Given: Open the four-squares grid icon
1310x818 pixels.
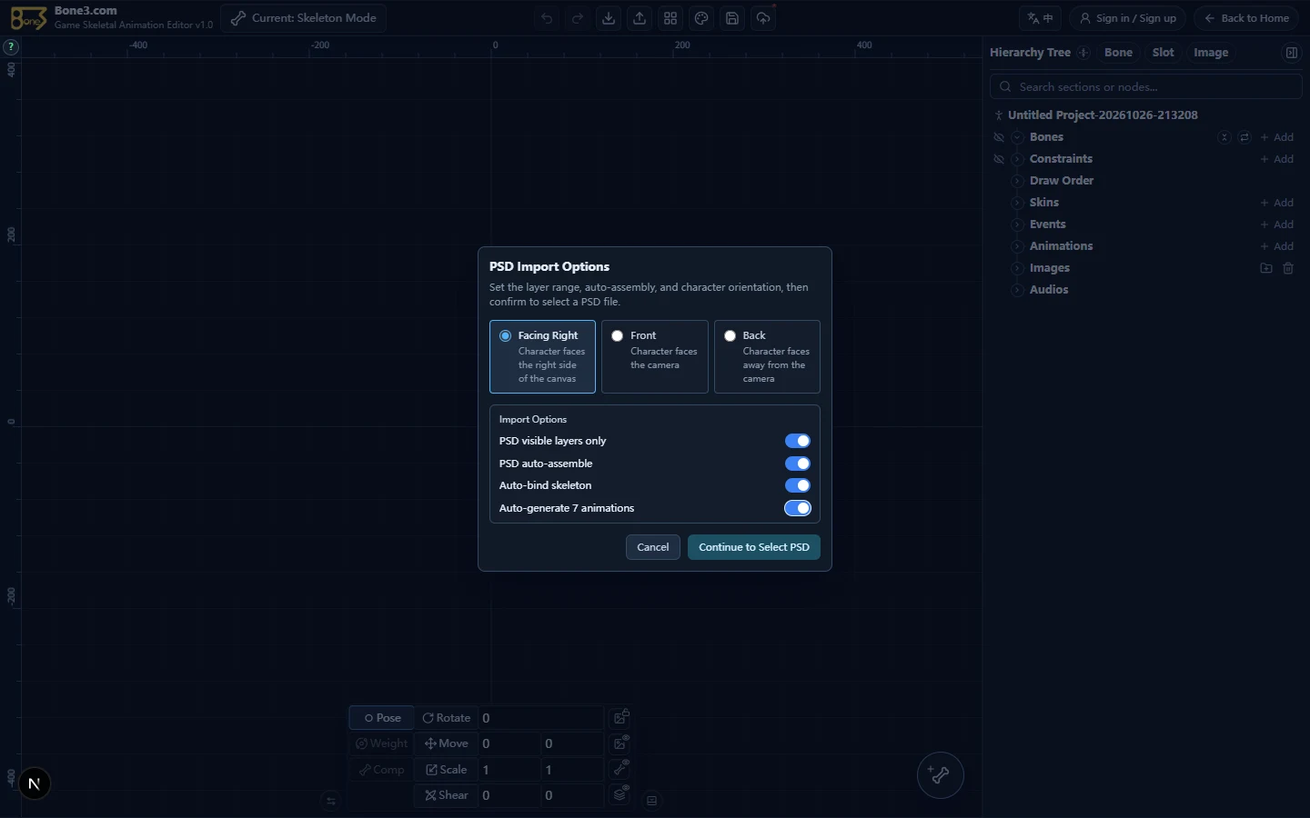Looking at the screenshot, I should coord(670,18).
